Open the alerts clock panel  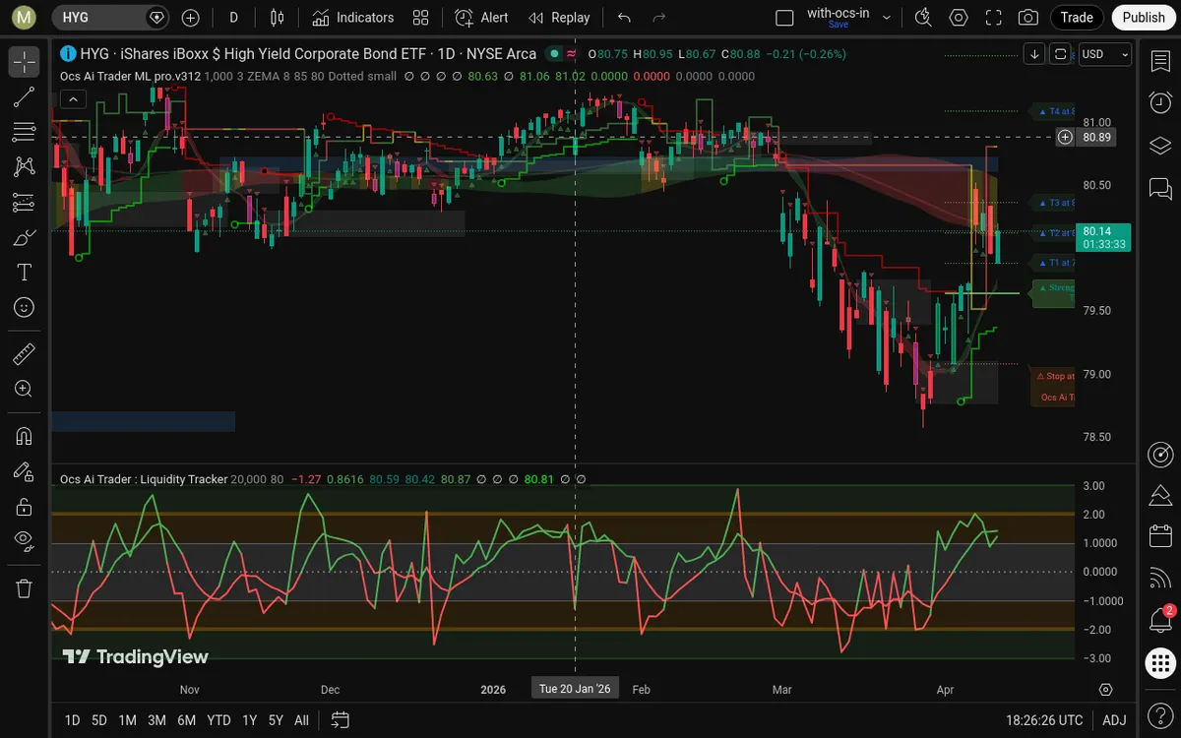click(x=1160, y=102)
